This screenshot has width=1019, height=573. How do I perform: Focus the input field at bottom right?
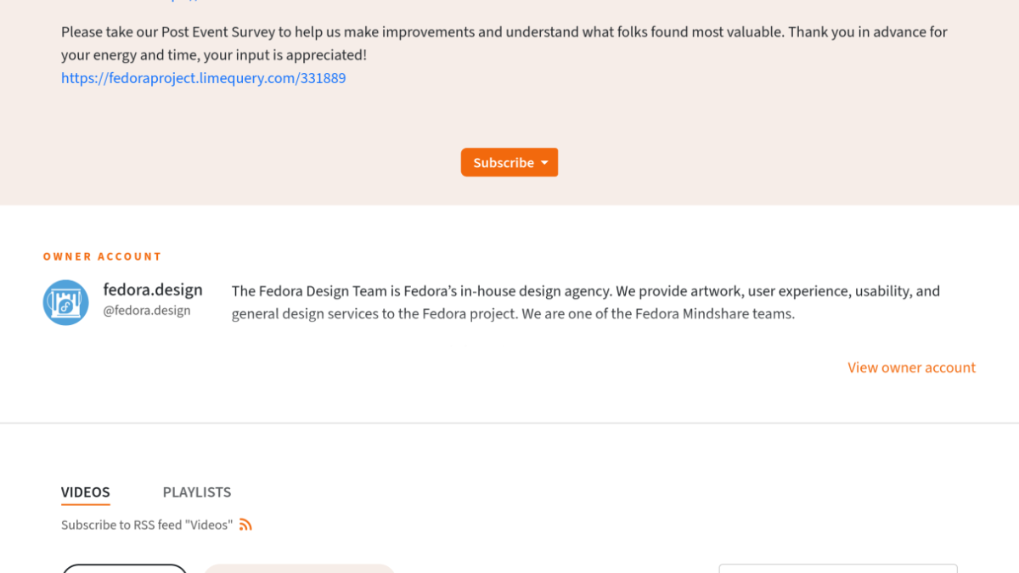[837, 569]
